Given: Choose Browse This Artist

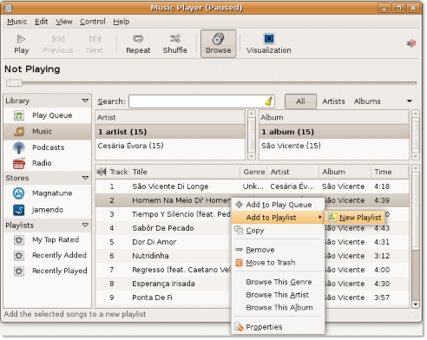Looking at the screenshot, I should click(278, 295).
